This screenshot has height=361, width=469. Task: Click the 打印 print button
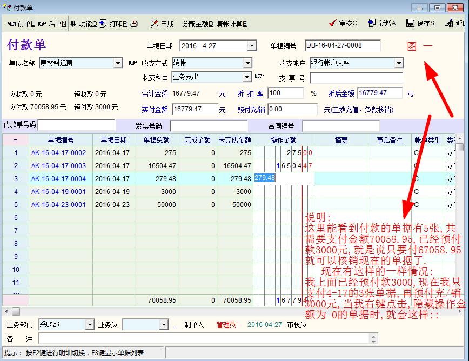pos(114,24)
